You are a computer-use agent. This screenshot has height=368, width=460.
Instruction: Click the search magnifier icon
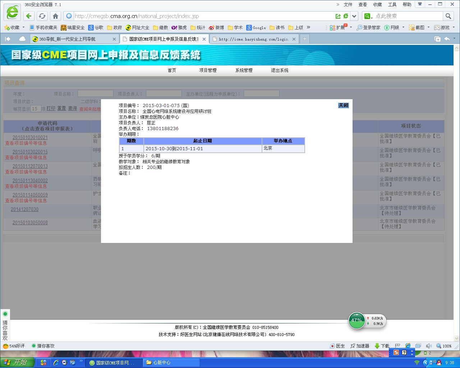[x=448, y=16]
